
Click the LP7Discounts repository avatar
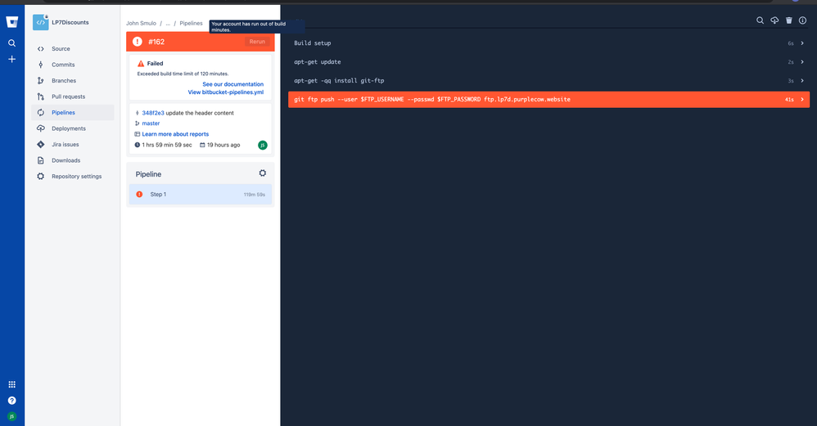[x=41, y=22]
